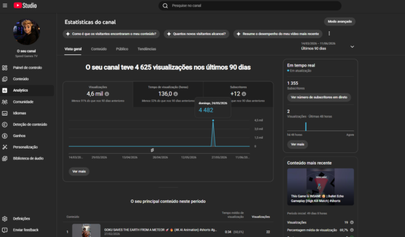Click the Idiomas subtitles icon
The height and width of the screenshot is (237, 405).
[5, 113]
